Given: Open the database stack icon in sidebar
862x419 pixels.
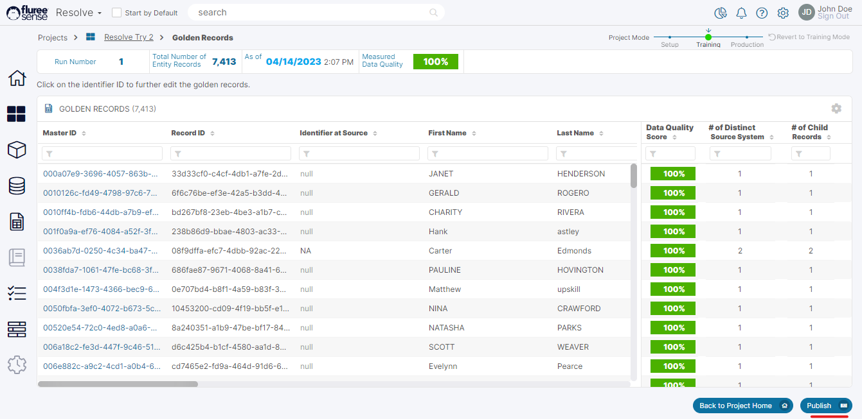Looking at the screenshot, I should pos(17,186).
